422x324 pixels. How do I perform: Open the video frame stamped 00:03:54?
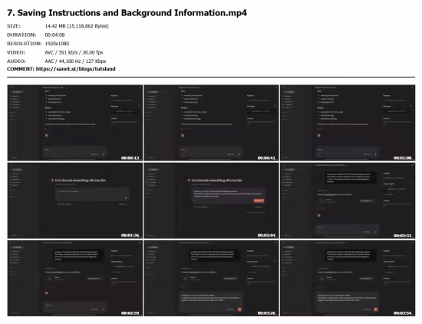(x=348, y=278)
